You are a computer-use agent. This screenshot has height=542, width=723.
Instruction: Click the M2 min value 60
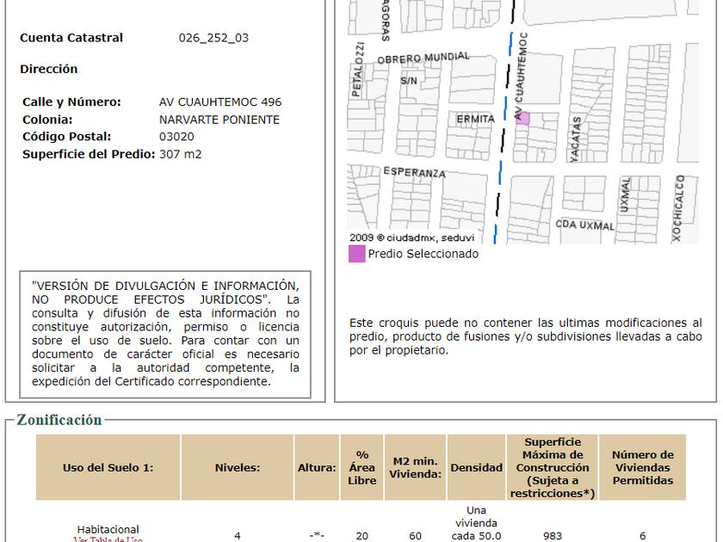pos(415,536)
